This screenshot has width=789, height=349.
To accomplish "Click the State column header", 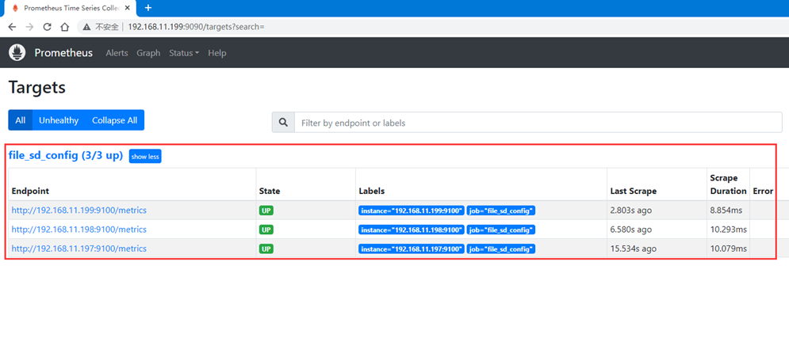I will [x=270, y=192].
